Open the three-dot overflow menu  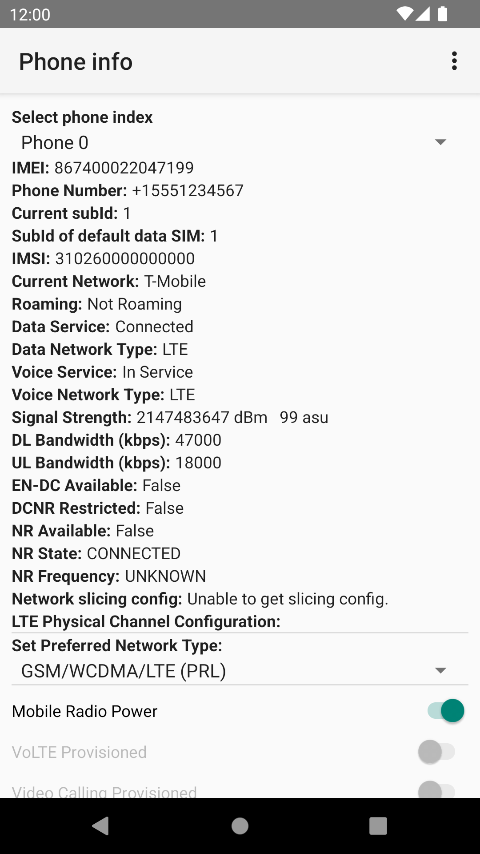(454, 61)
